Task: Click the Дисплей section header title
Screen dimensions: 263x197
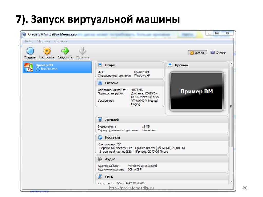Action: tap(112, 120)
